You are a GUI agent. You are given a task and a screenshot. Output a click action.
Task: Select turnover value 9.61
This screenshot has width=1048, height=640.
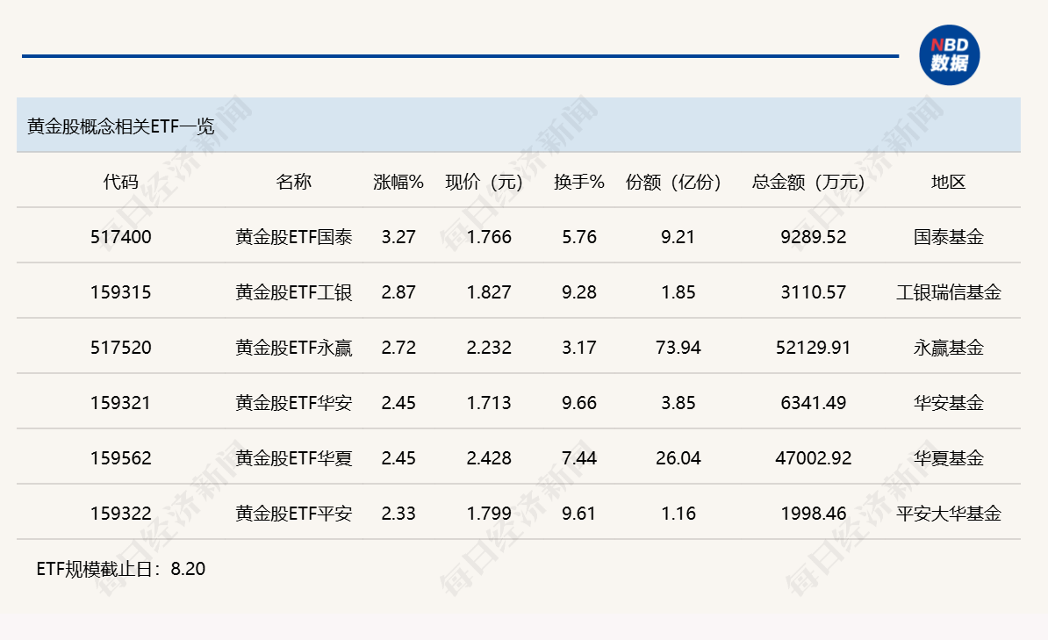[578, 514]
